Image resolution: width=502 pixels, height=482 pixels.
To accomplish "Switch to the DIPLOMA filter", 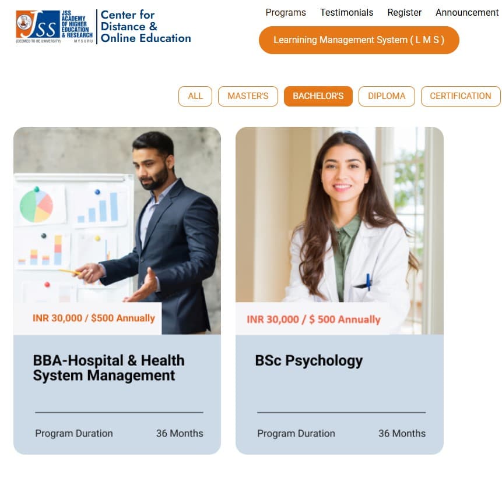I will click(x=387, y=96).
